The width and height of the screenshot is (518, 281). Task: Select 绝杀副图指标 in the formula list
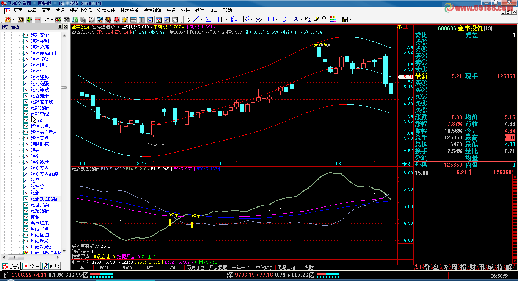(44, 198)
